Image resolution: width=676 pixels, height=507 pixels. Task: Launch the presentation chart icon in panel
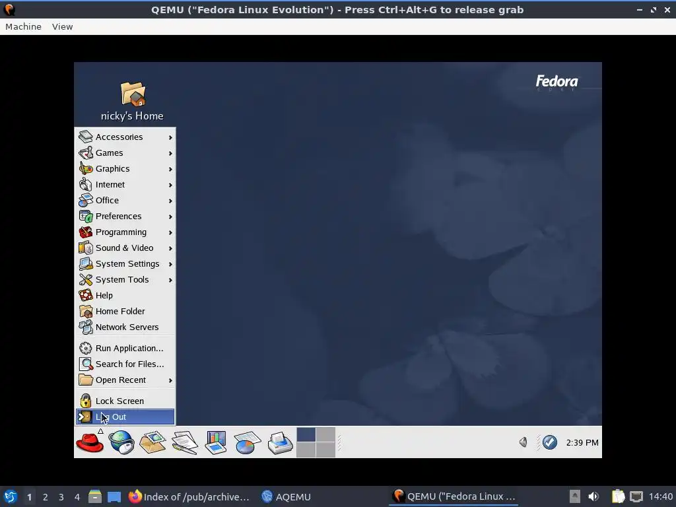216,442
